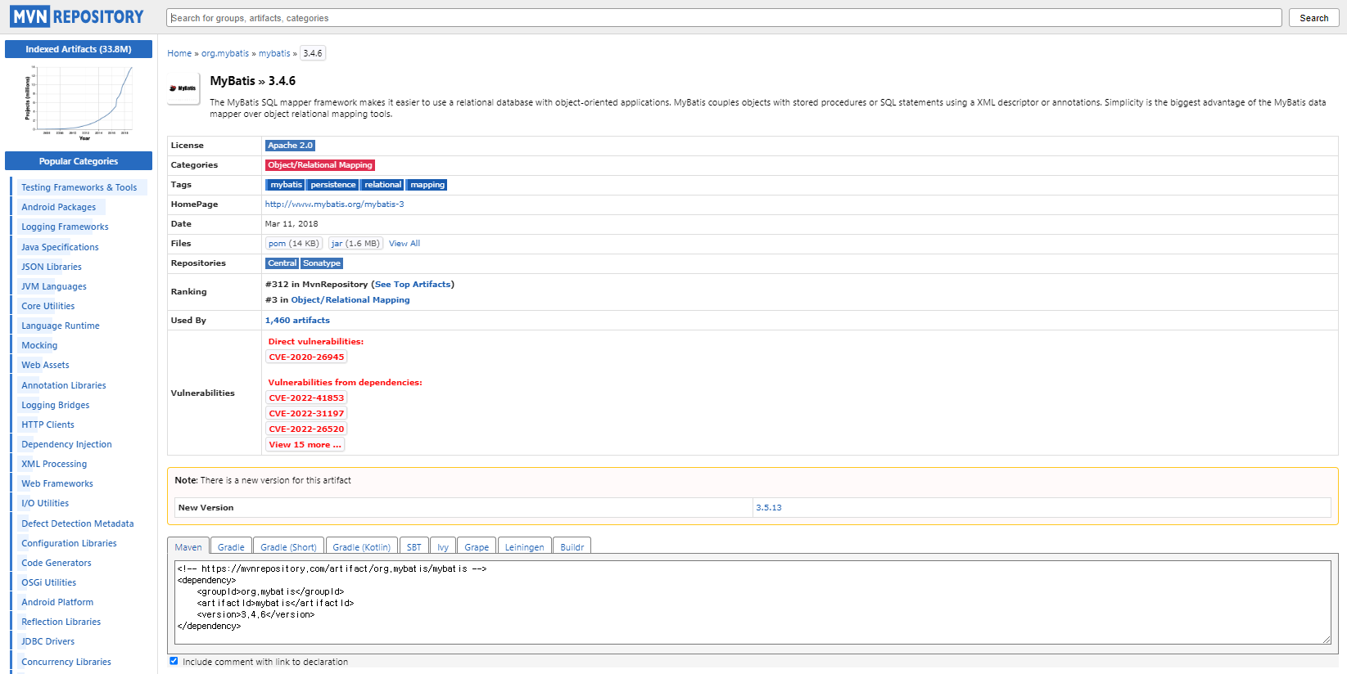
Task: Open CVE-2022-26520 vulnerability
Action: 306,429
